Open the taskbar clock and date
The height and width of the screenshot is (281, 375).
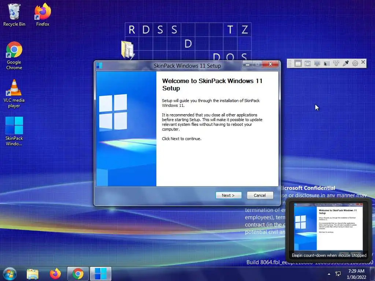pyautogui.click(x=356, y=274)
